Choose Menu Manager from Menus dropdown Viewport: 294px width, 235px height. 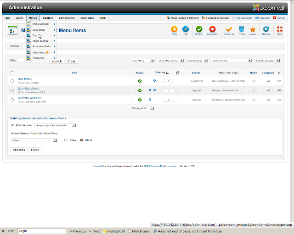coord(41,24)
